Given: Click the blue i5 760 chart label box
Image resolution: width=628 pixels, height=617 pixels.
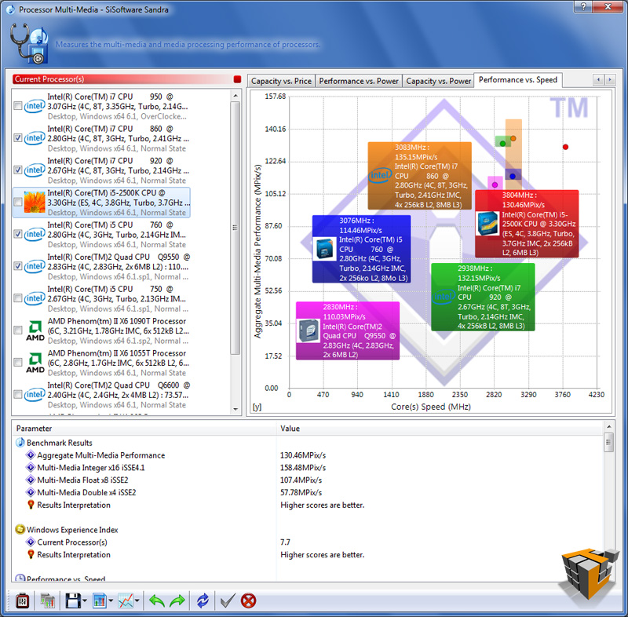Looking at the screenshot, I should click(361, 249).
